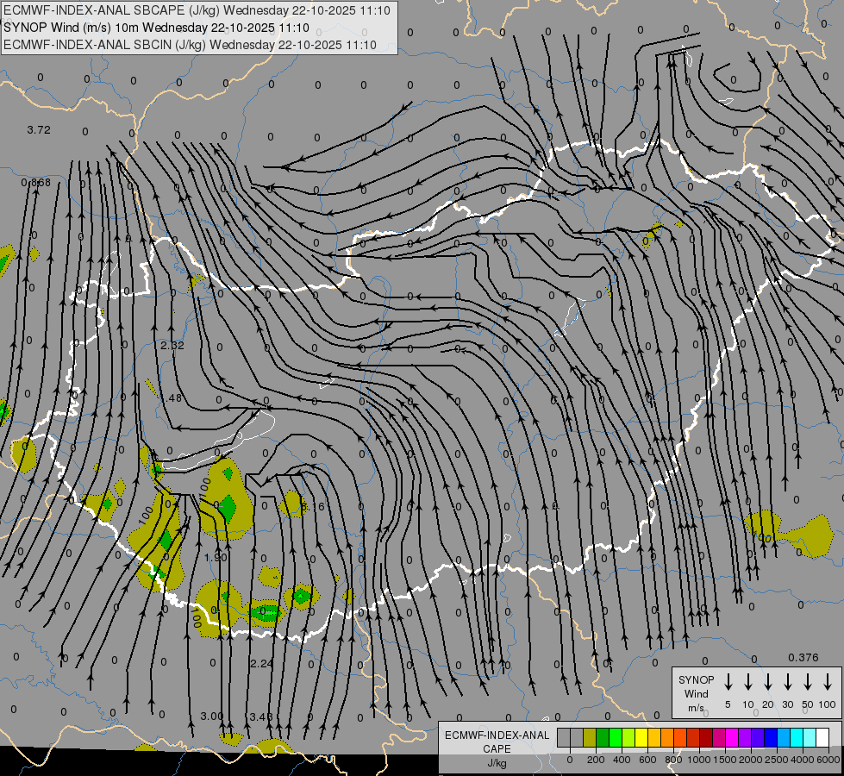
Task: Click the map value 8.16
Action: click(x=313, y=507)
